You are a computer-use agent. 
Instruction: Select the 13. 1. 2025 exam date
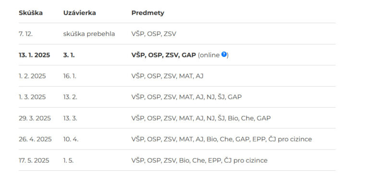(35, 55)
